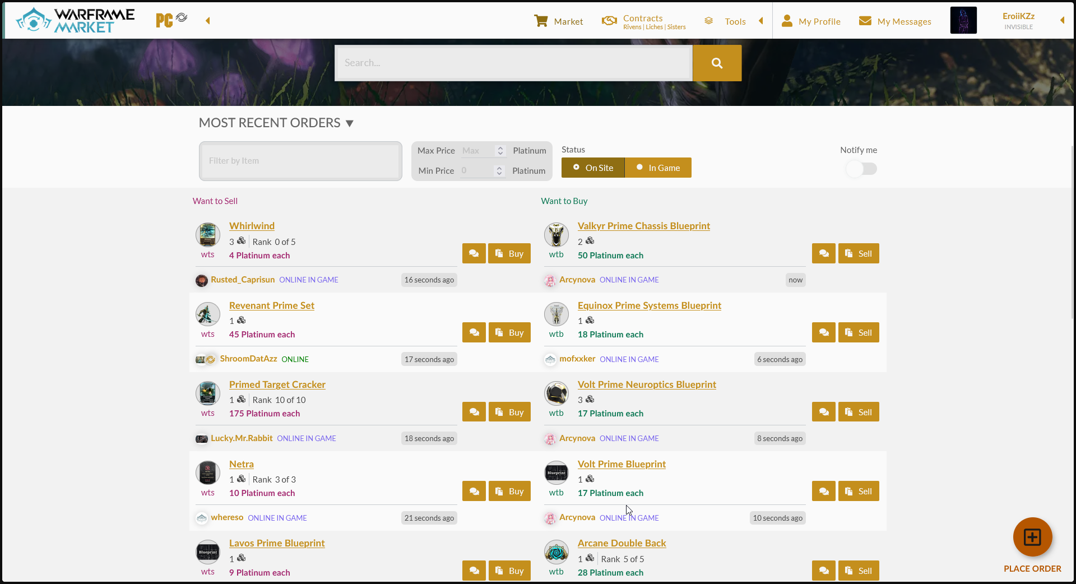The image size is (1076, 584).
Task: Click the EroiiKZz user avatar
Action: tap(963, 20)
